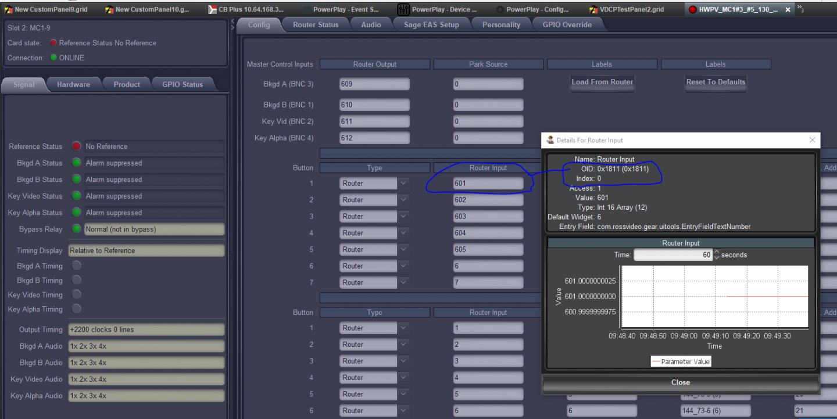Adjust the Time seconds spinner arrows
This screenshot has width=837, height=419.
coord(716,255)
